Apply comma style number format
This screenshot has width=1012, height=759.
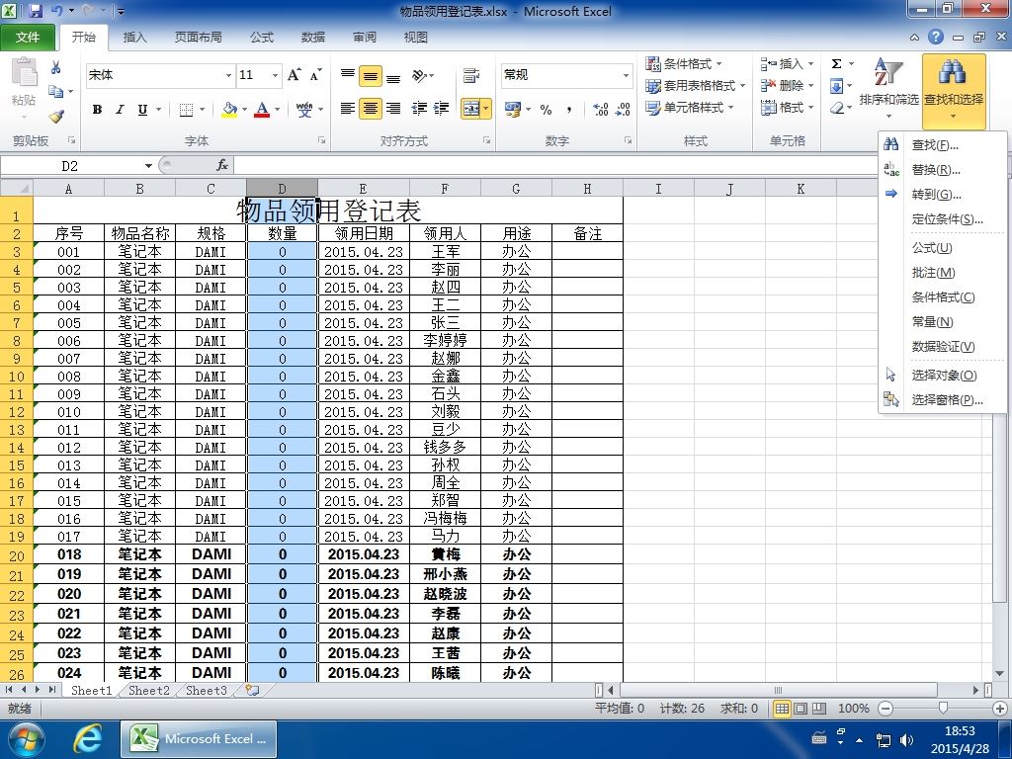click(568, 110)
